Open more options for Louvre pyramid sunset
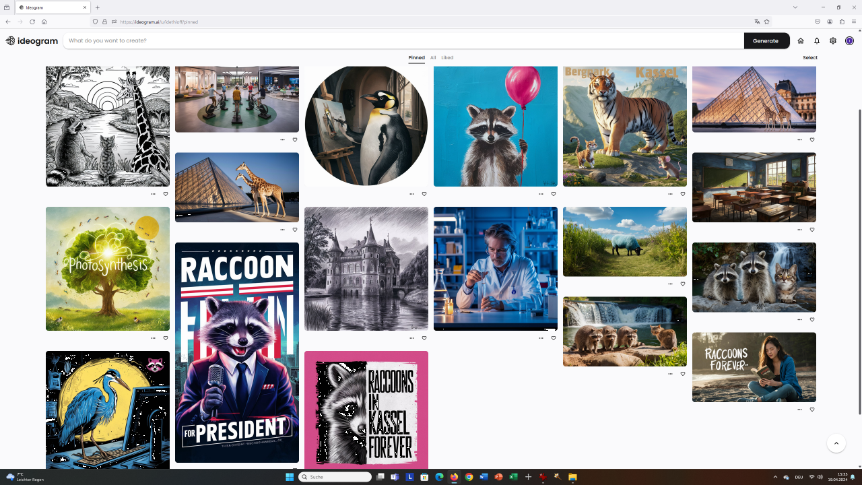This screenshot has height=485, width=862. (x=799, y=140)
